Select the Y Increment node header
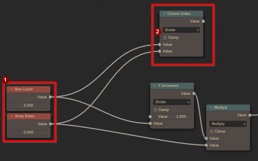The image size is (258, 161). tap(172, 86)
